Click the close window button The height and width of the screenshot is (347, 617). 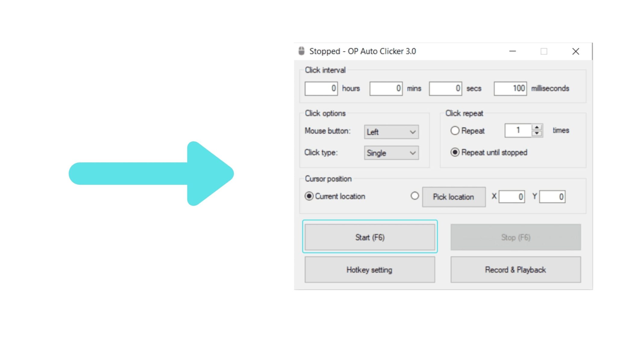coord(576,51)
